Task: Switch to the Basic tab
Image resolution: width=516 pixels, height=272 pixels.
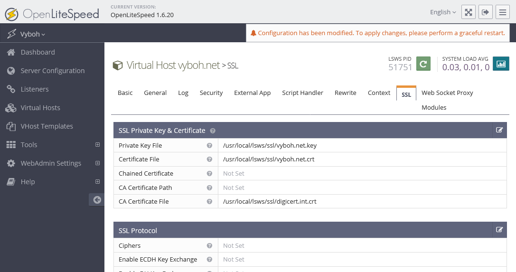Action: (x=125, y=93)
